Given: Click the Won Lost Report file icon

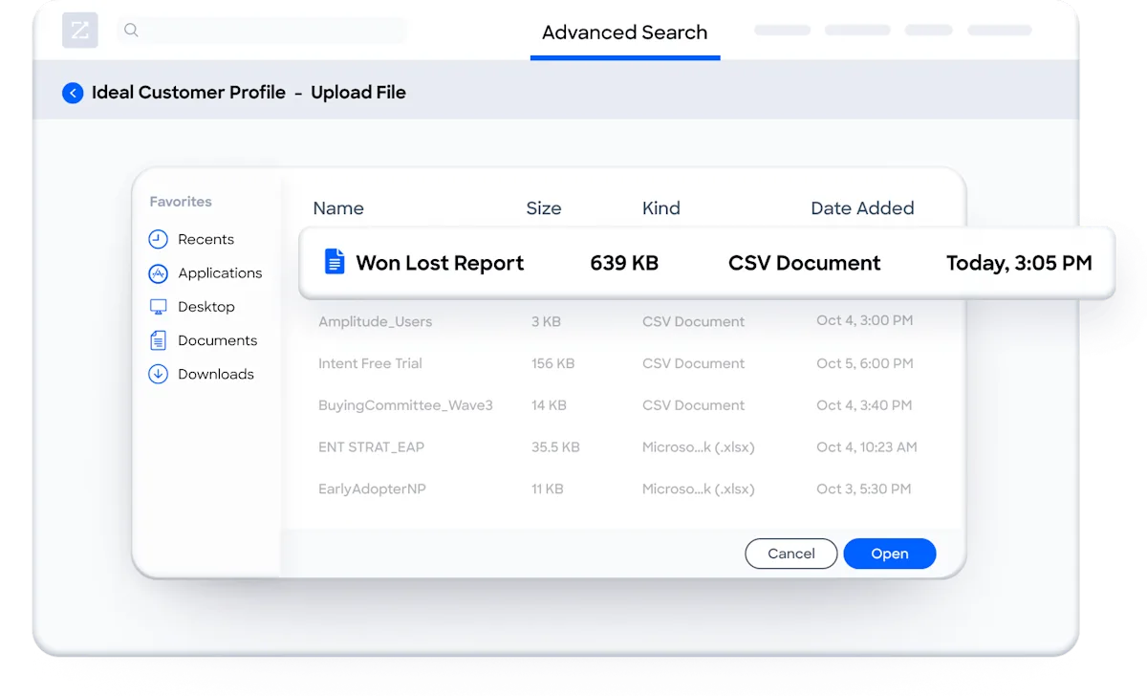Looking at the screenshot, I should click(334, 262).
